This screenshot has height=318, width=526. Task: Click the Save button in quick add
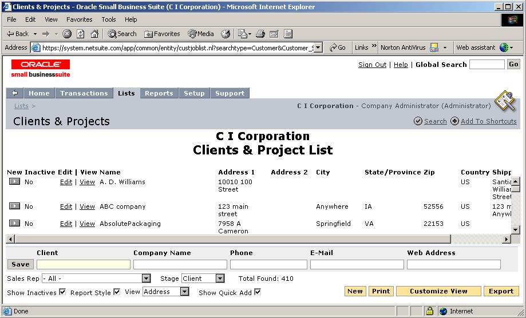click(21, 264)
